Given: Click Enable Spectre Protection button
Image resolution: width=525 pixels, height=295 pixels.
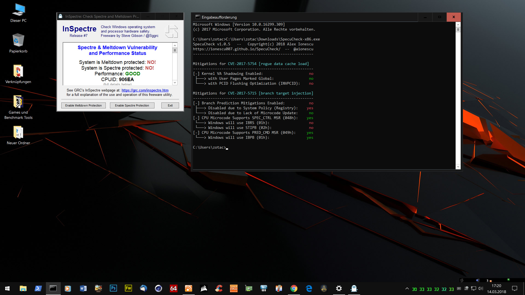Looking at the screenshot, I should pos(132,105).
